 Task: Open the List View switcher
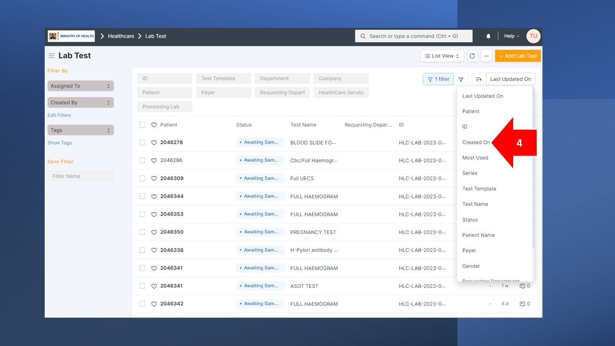pyautogui.click(x=442, y=56)
